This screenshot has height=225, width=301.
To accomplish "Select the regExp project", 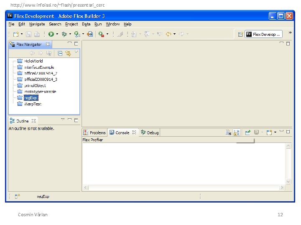I will [31, 98].
